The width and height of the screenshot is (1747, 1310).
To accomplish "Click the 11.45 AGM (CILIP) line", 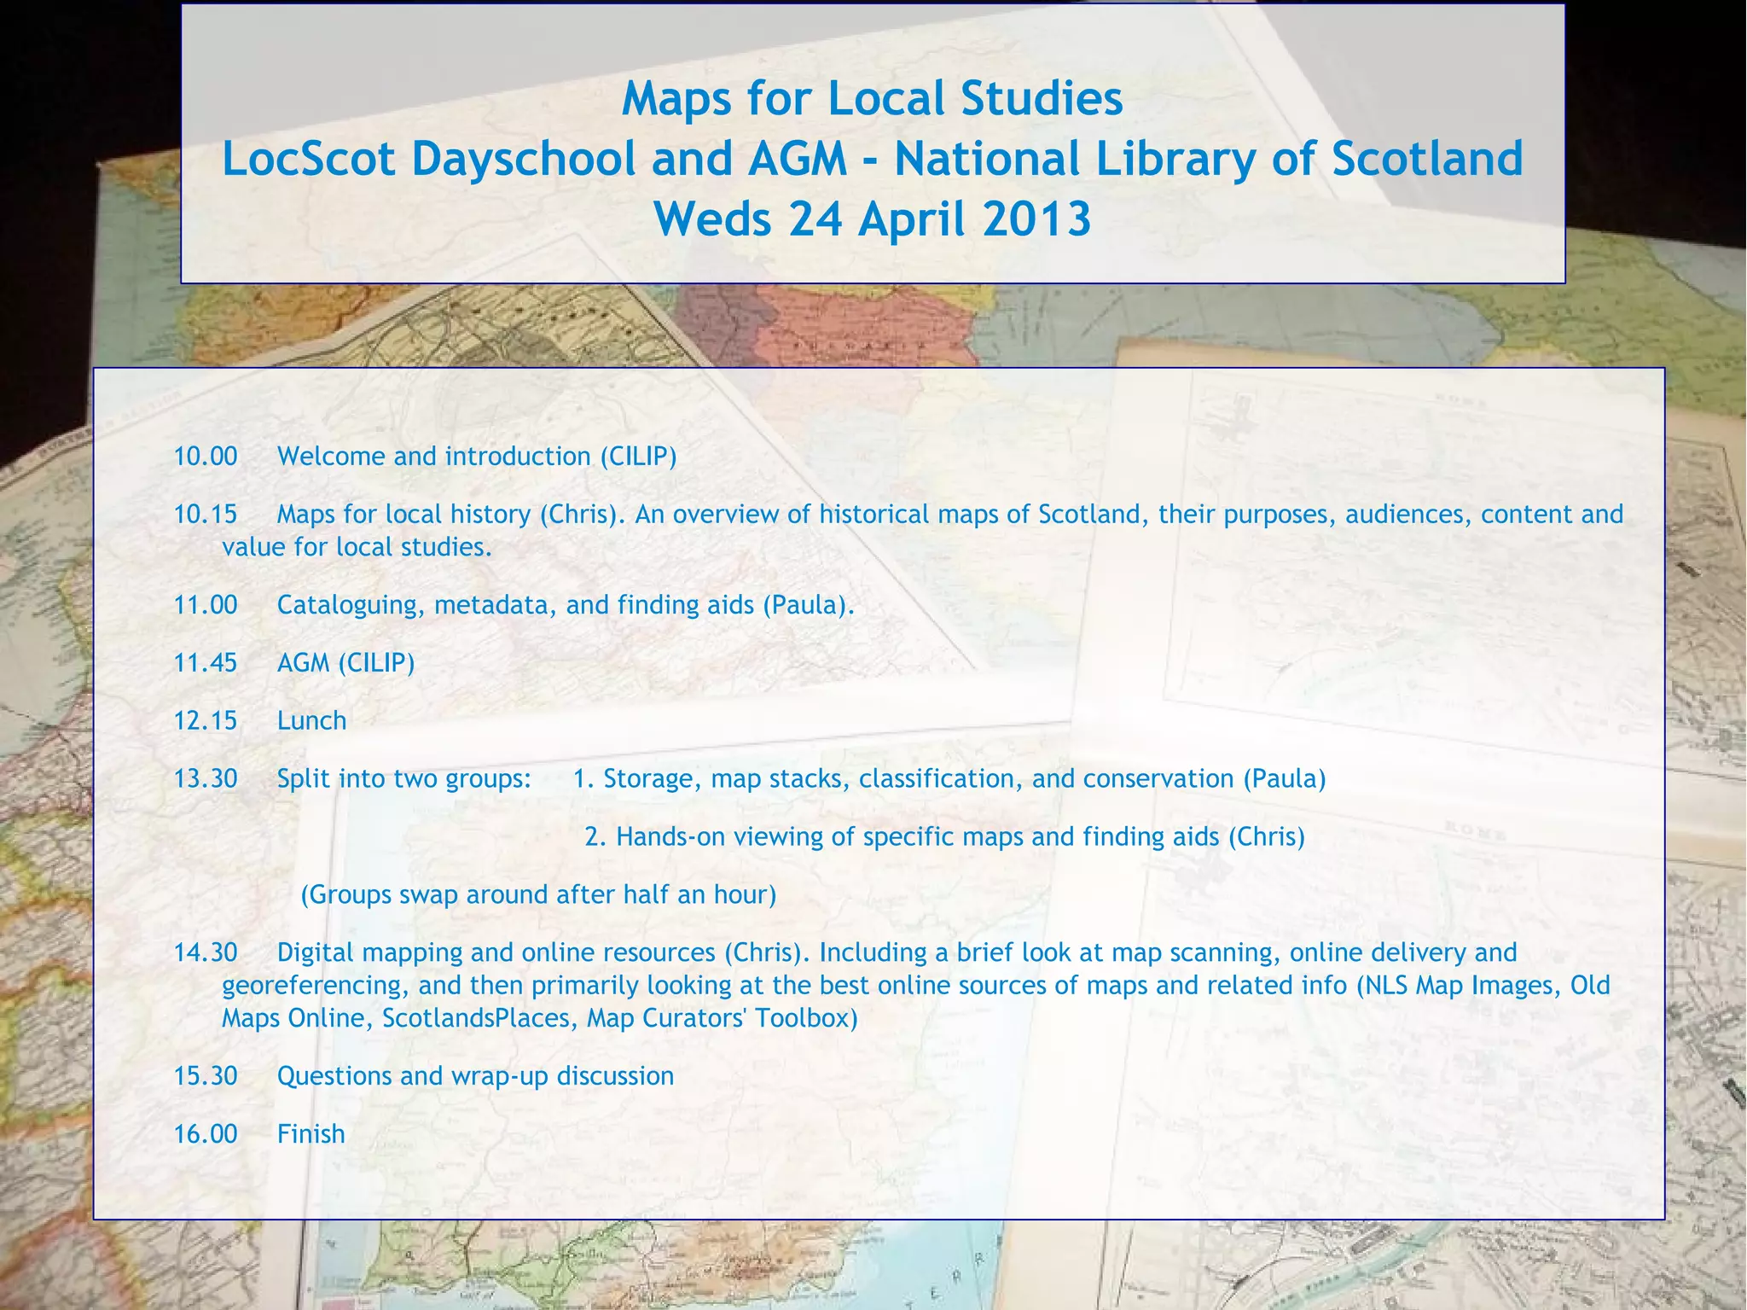I will tap(294, 663).
